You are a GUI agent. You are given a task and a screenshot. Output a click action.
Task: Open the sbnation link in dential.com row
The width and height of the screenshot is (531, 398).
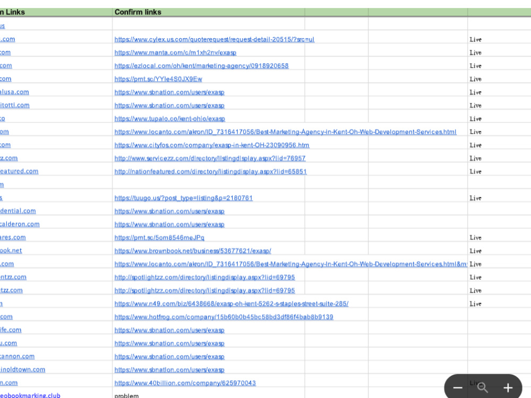click(169, 211)
